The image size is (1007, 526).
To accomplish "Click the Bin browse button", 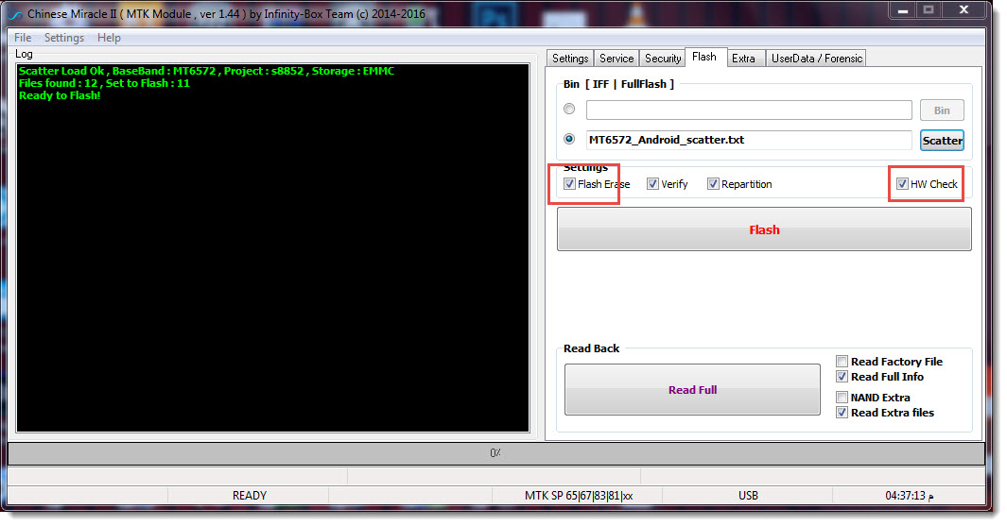I will pos(942,110).
